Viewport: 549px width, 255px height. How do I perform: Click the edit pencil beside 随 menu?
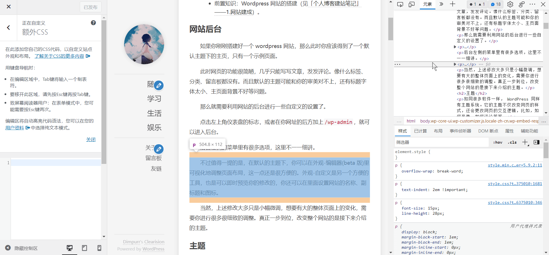pyautogui.click(x=159, y=85)
